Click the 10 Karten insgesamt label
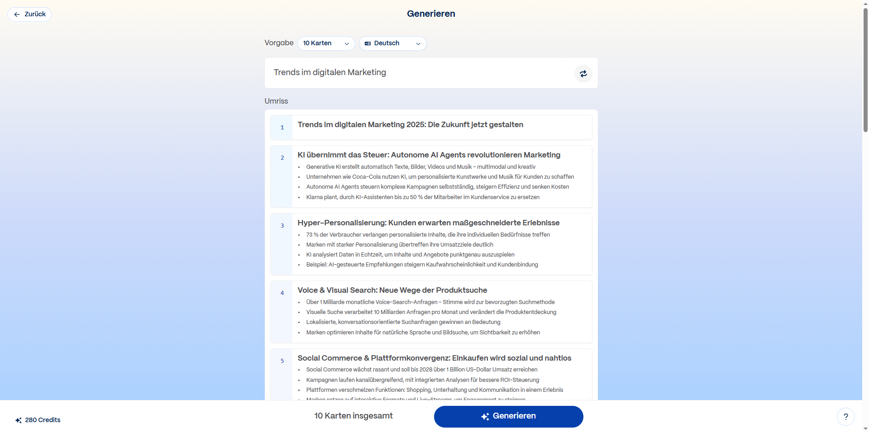The image size is (869, 433). [x=353, y=416]
